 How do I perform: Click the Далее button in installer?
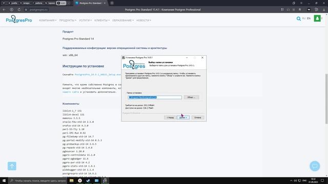(183, 118)
